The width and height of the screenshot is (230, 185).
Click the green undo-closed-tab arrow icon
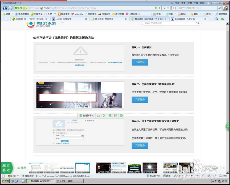click(x=222, y=19)
